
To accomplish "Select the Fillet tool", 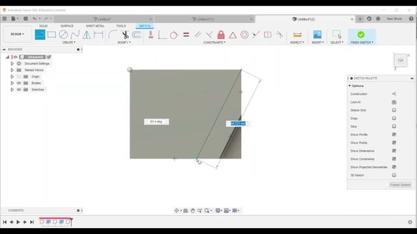I will [x=113, y=34].
